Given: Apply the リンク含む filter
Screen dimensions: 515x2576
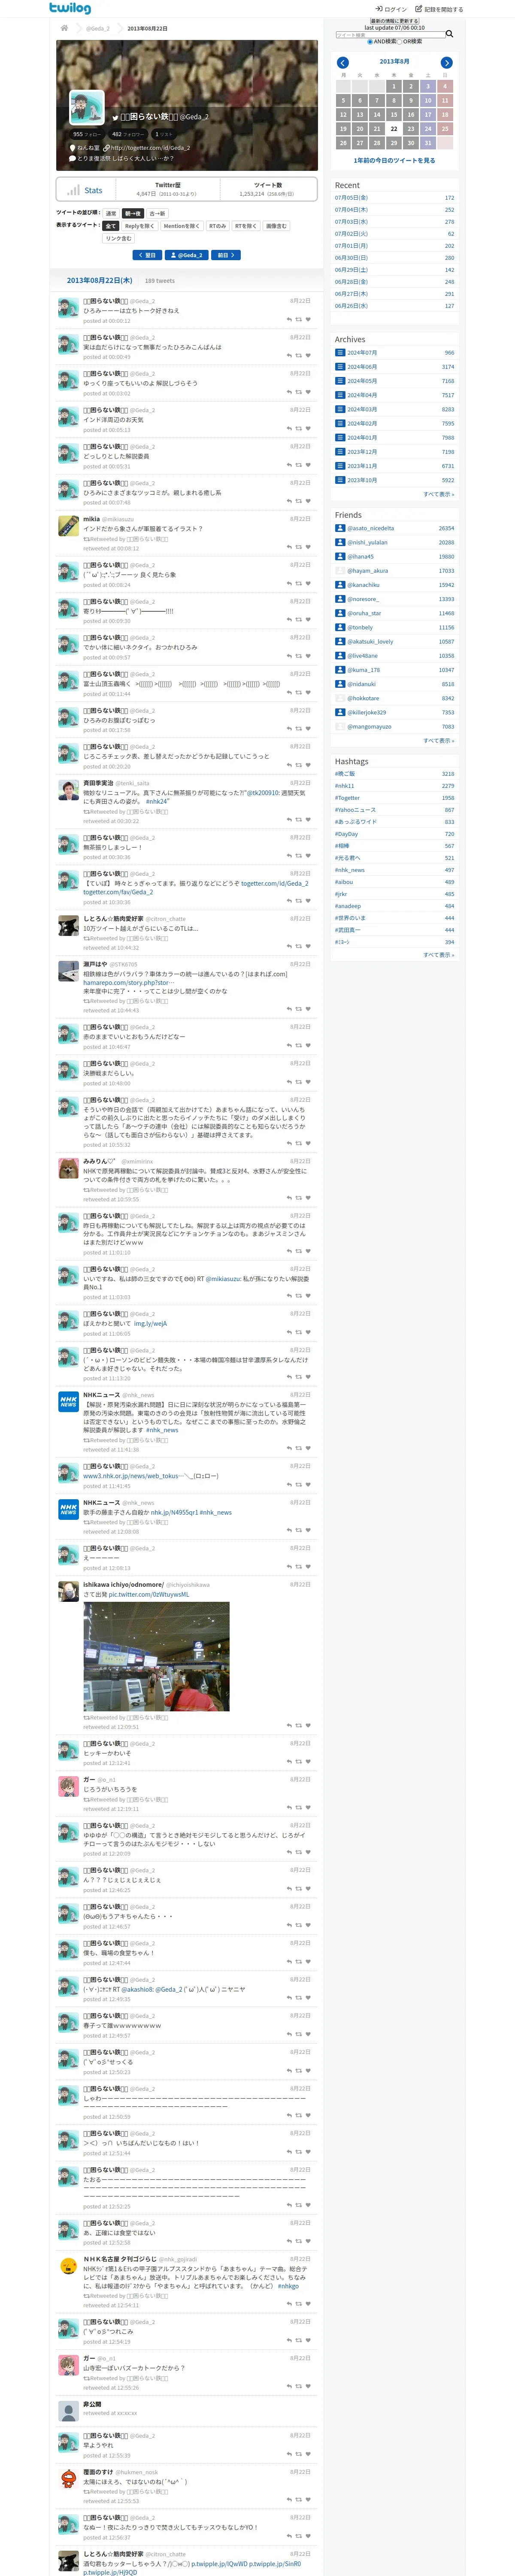Looking at the screenshot, I should pos(119,239).
